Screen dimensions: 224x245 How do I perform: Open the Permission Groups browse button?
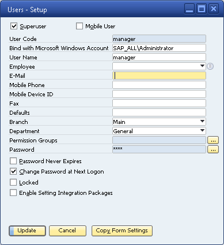coord(213,141)
